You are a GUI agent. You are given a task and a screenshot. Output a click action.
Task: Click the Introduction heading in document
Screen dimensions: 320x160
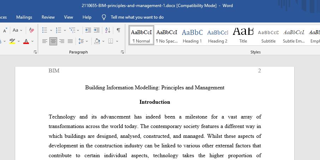155,102
